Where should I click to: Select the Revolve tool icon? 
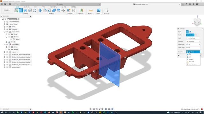[x=25, y=10]
